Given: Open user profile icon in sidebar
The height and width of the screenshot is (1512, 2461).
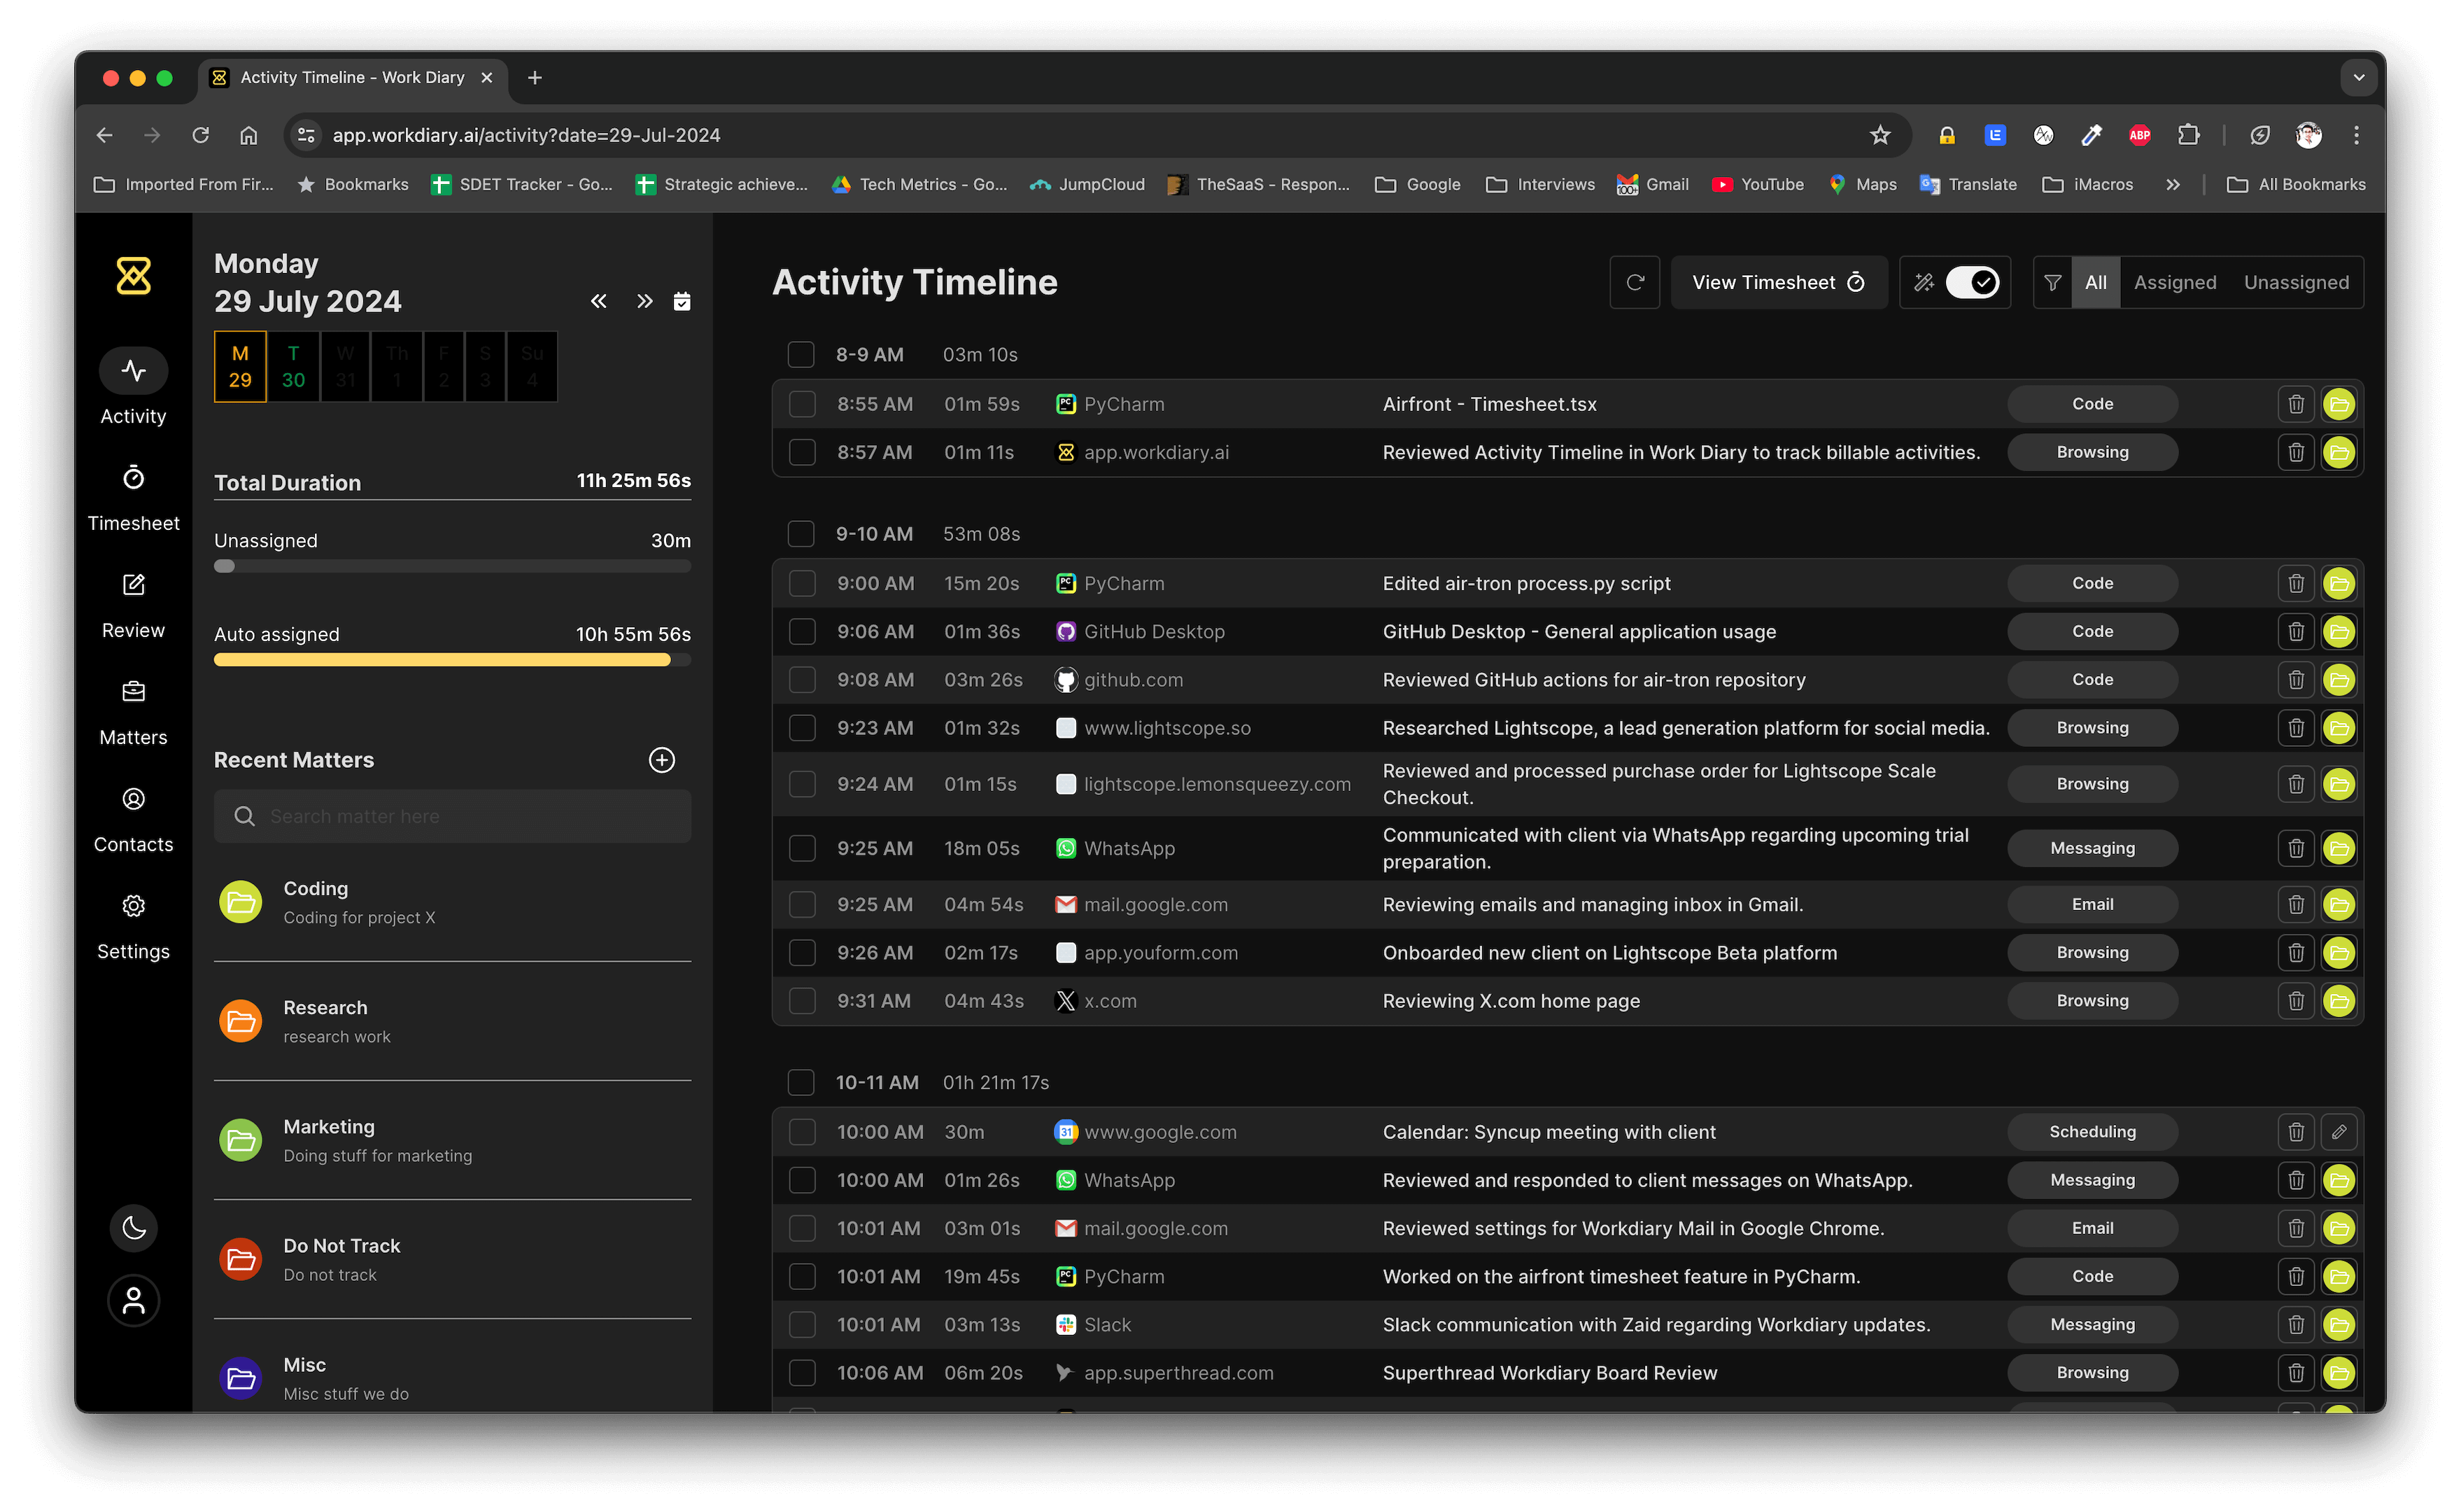Looking at the screenshot, I should (134, 1300).
